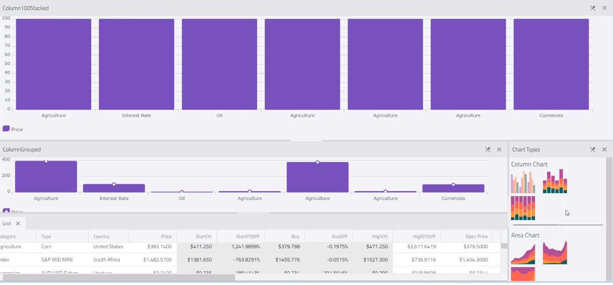Close the Grid tab
The height and width of the screenshot is (285, 613).
17,223
